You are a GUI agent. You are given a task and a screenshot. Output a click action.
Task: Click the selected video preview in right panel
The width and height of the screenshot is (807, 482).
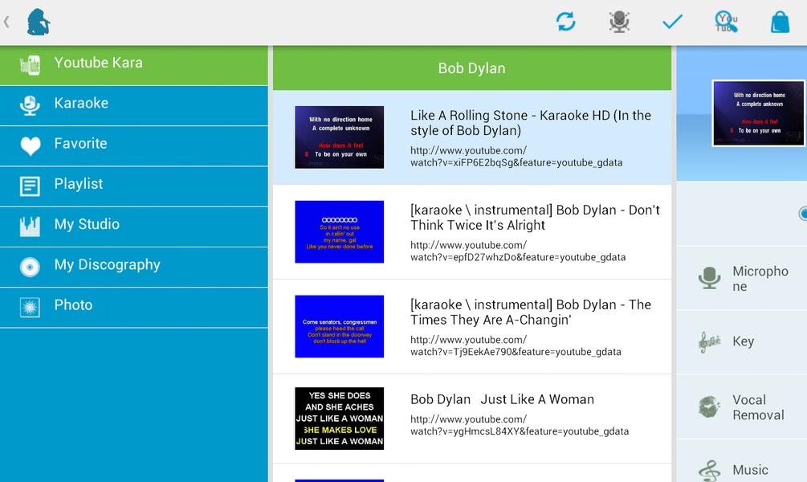[759, 113]
